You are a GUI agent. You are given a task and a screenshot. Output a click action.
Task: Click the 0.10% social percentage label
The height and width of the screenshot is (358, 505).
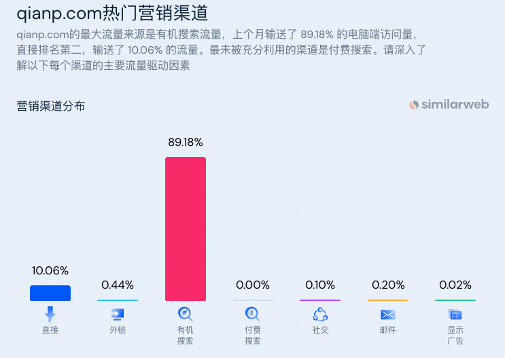coord(320,285)
